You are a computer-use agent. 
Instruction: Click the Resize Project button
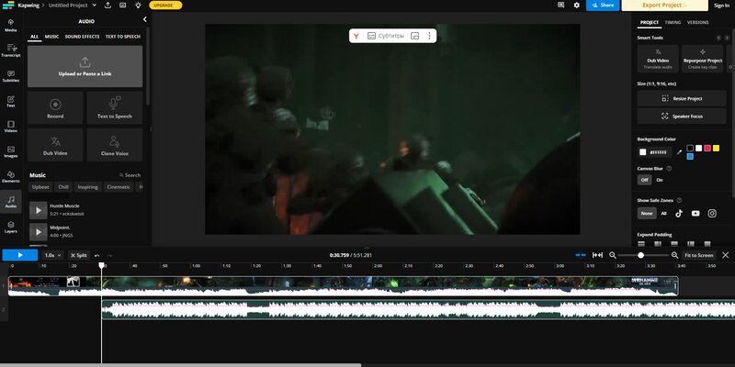point(682,98)
